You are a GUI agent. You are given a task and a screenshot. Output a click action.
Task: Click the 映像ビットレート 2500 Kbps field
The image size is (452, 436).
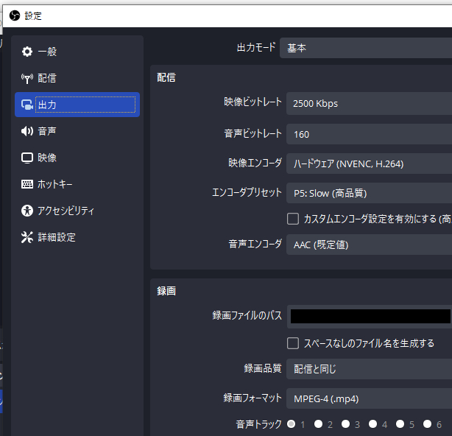pos(368,103)
